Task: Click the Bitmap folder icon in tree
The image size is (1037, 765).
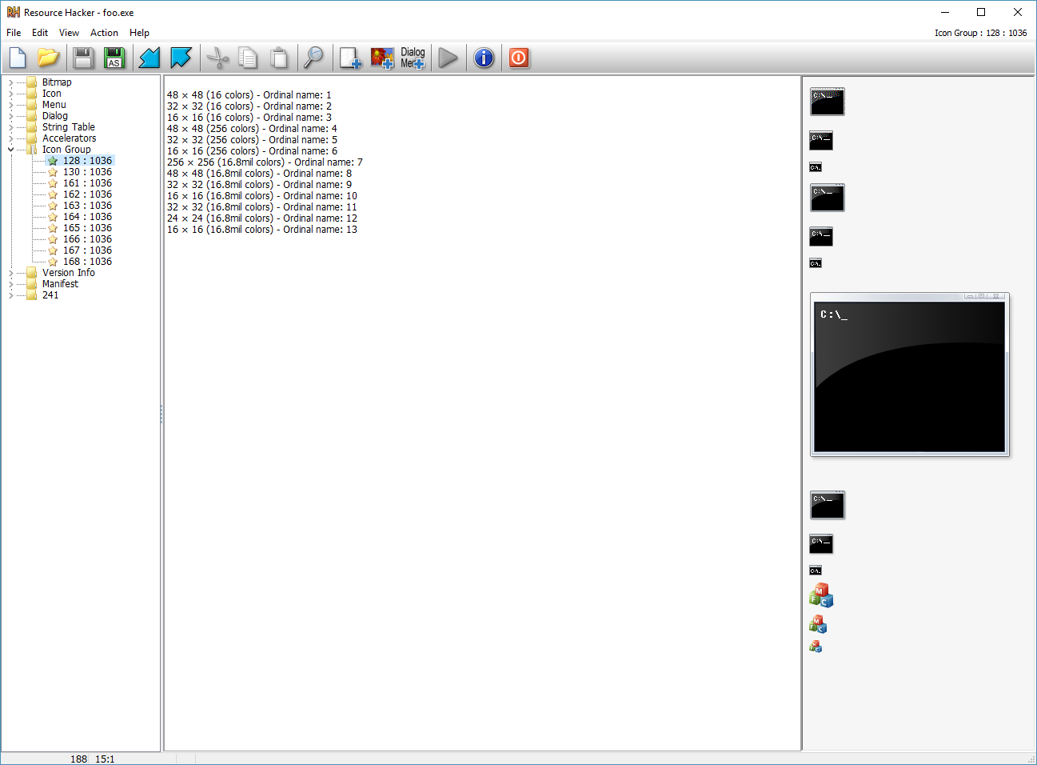Action: (32, 82)
